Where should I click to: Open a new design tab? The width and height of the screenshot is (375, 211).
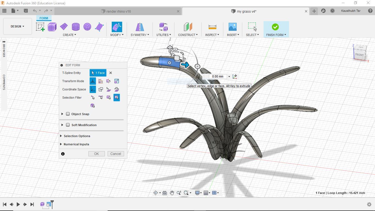314,11
